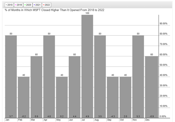
Task: Click the 40 label above the Sep bar
Action: pyautogui.click(x=113, y=75)
